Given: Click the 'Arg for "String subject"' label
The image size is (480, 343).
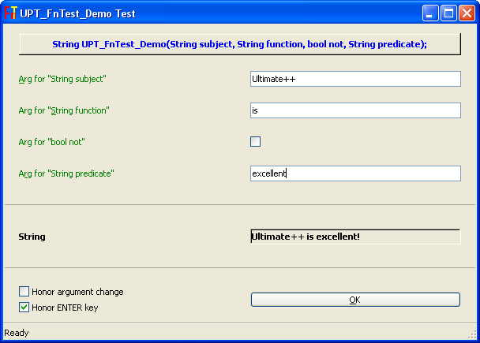Looking at the screenshot, I should click(x=62, y=79).
